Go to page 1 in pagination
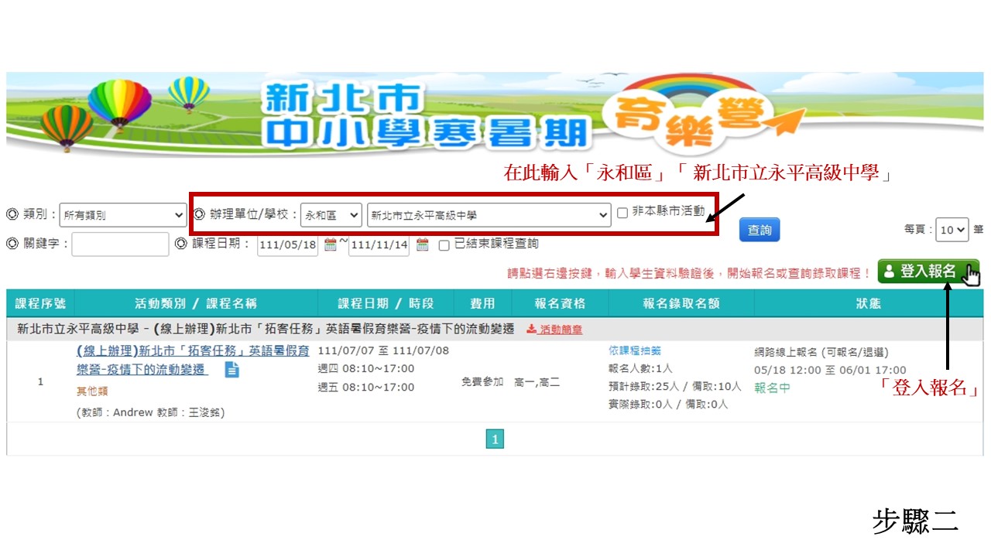This screenshot has width=991, height=557. tap(495, 439)
